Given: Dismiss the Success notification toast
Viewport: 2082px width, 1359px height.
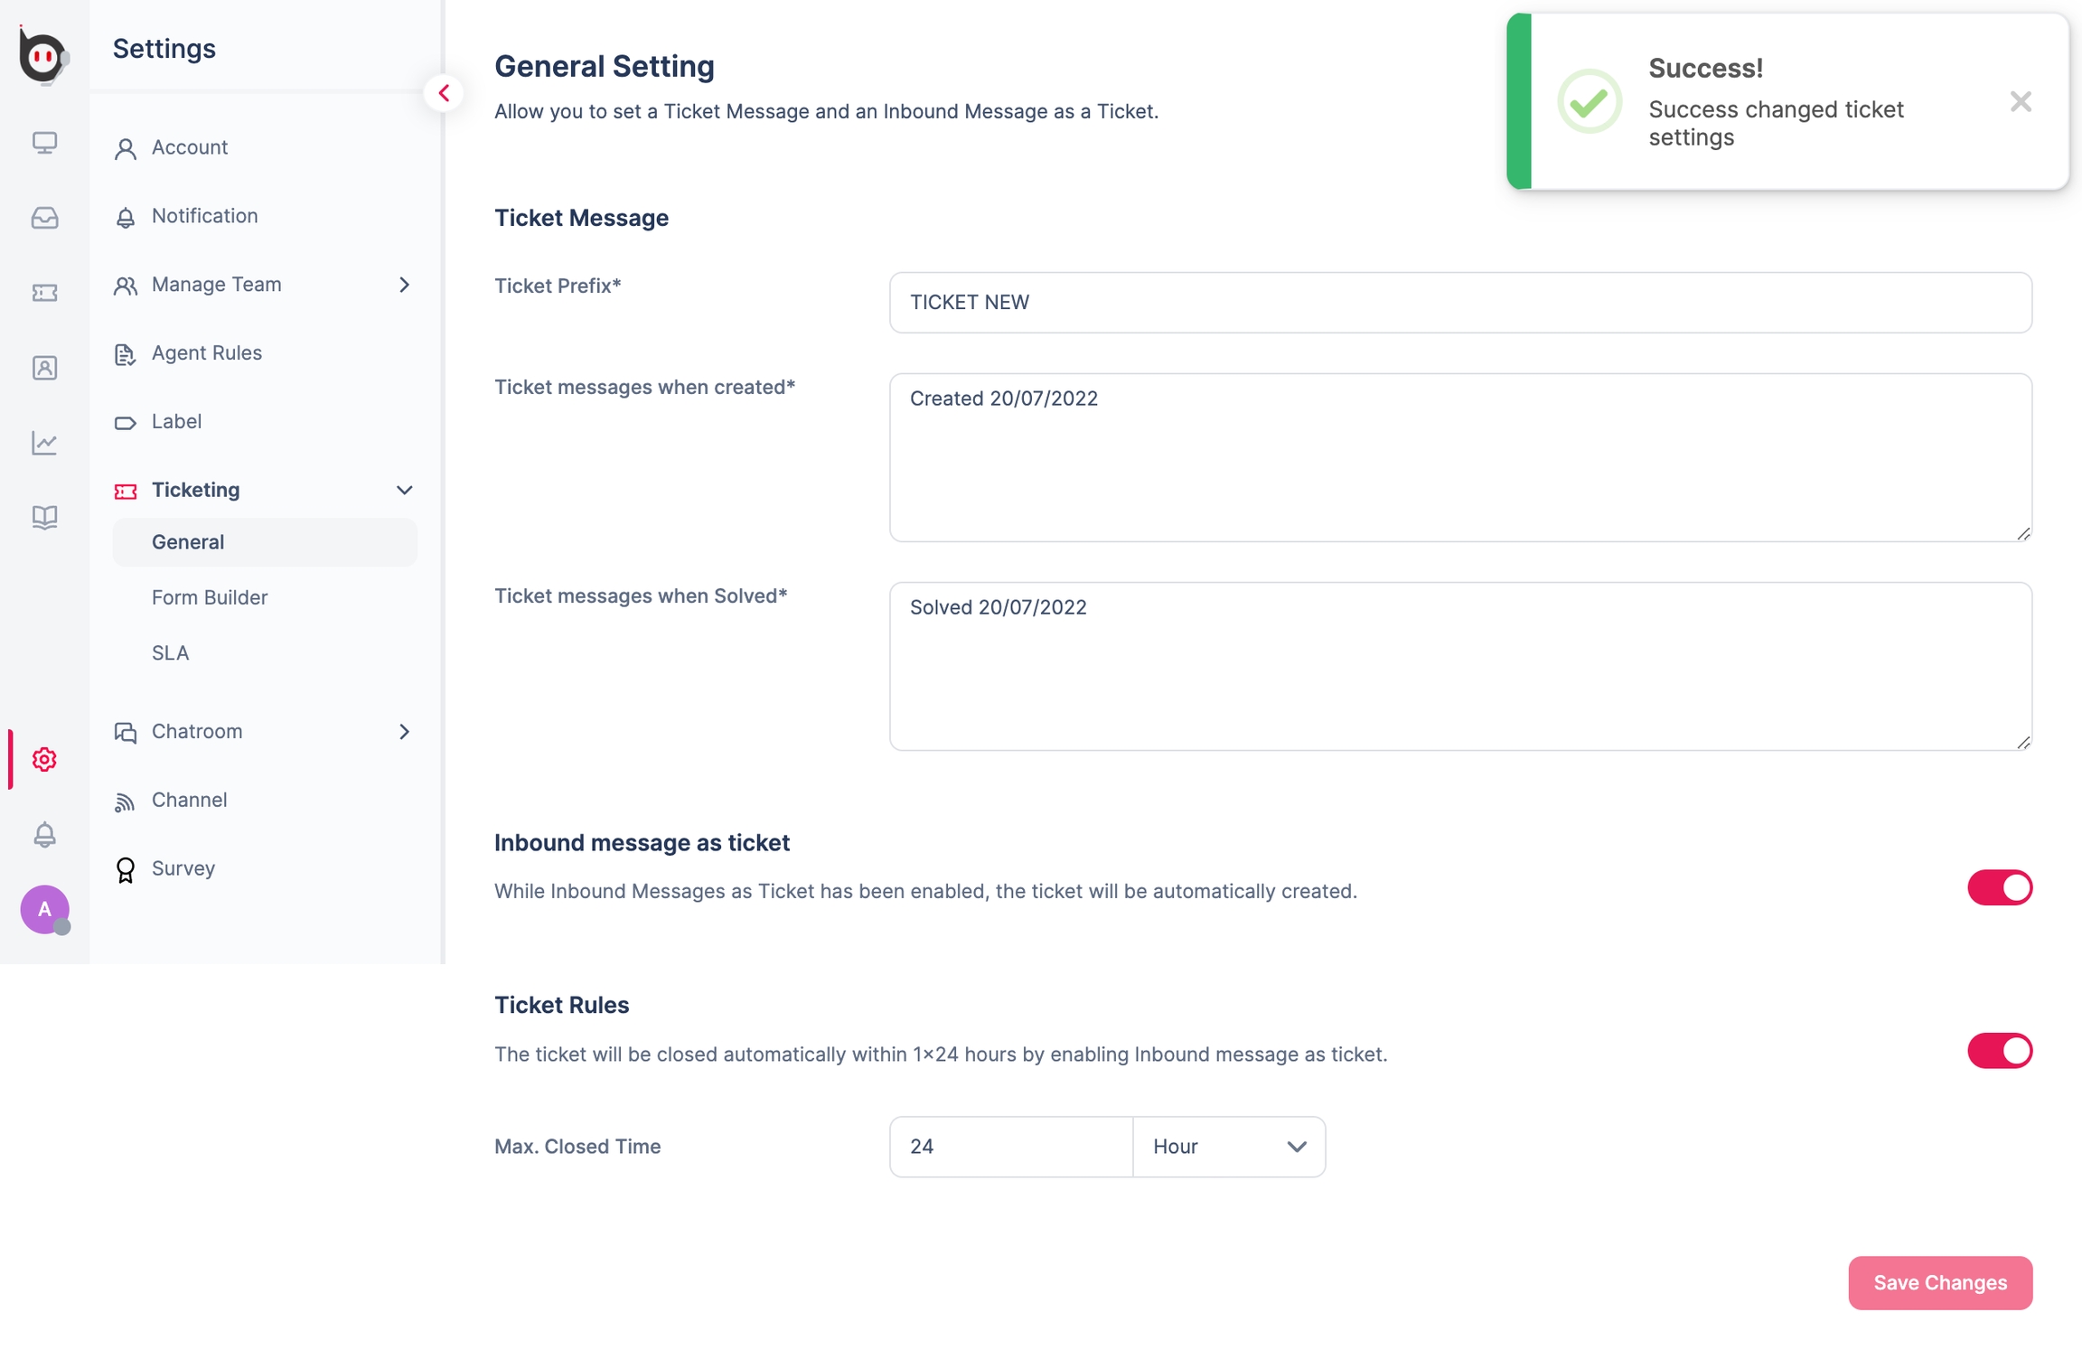Looking at the screenshot, I should (2021, 101).
